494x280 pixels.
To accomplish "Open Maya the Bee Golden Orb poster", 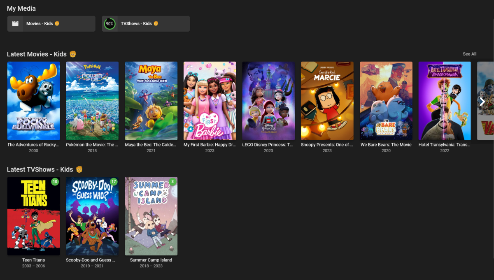I will [x=151, y=101].
